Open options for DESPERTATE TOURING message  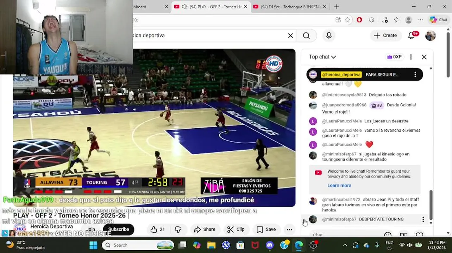[423, 219]
